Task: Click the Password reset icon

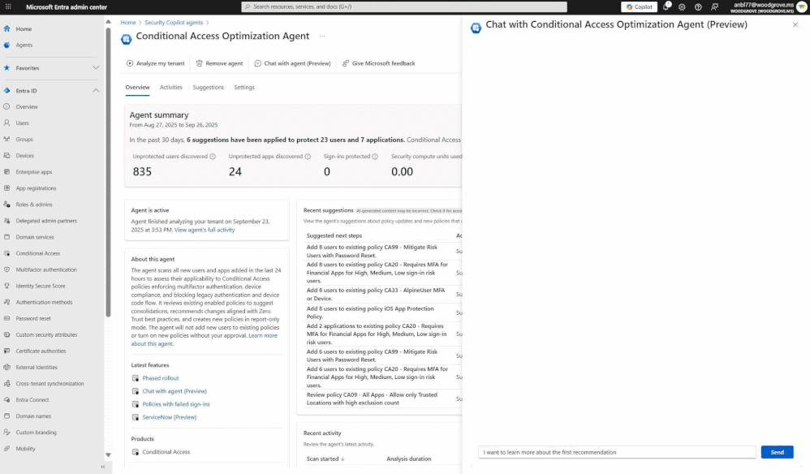Action: click(6, 319)
